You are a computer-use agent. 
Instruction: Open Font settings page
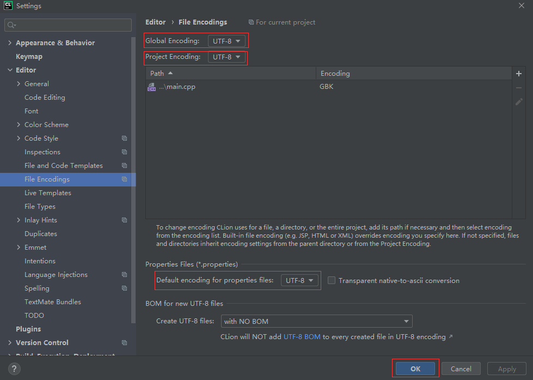pyautogui.click(x=31, y=111)
